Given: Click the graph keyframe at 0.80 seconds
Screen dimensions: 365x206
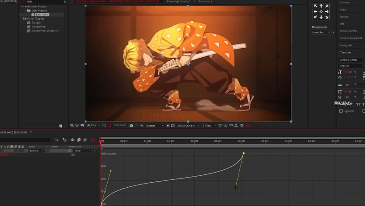Looking at the screenshot, I should (x=244, y=153).
